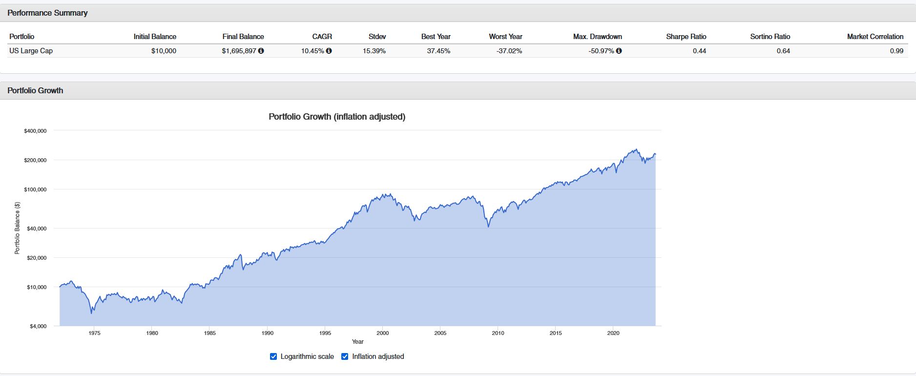Select the Best Year column header

(436, 37)
